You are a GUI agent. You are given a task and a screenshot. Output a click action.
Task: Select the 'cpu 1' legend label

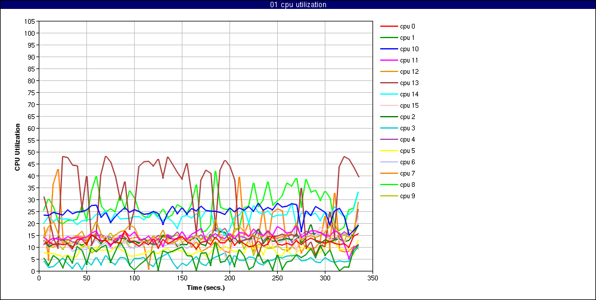click(408, 37)
